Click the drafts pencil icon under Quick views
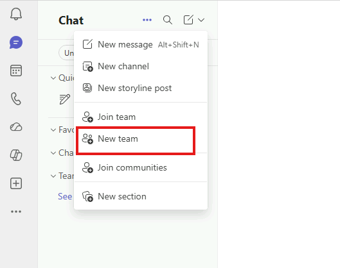 [65, 99]
